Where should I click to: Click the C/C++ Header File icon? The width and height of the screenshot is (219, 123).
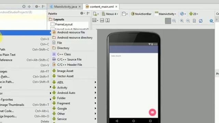pos(54,65)
